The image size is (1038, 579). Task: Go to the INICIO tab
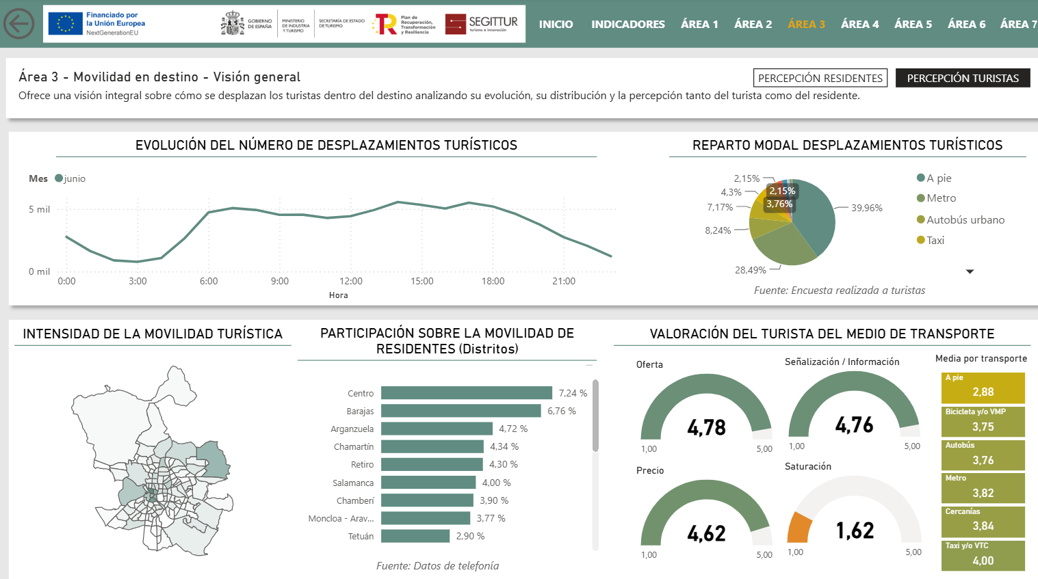[556, 24]
